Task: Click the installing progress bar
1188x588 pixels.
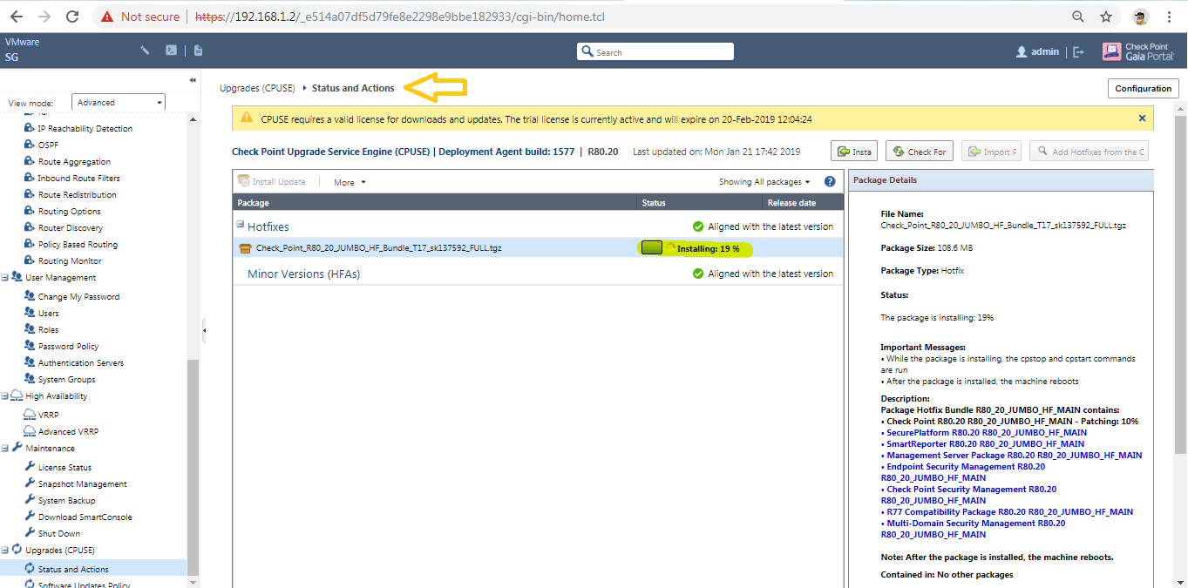Action: coord(651,248)
